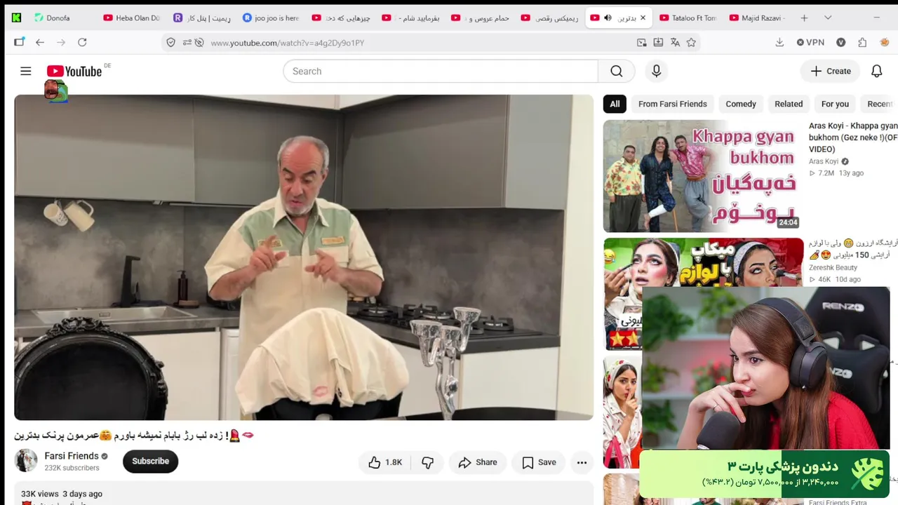
Task: Translate this page from the address bar
Action: (x=675, y=43)
